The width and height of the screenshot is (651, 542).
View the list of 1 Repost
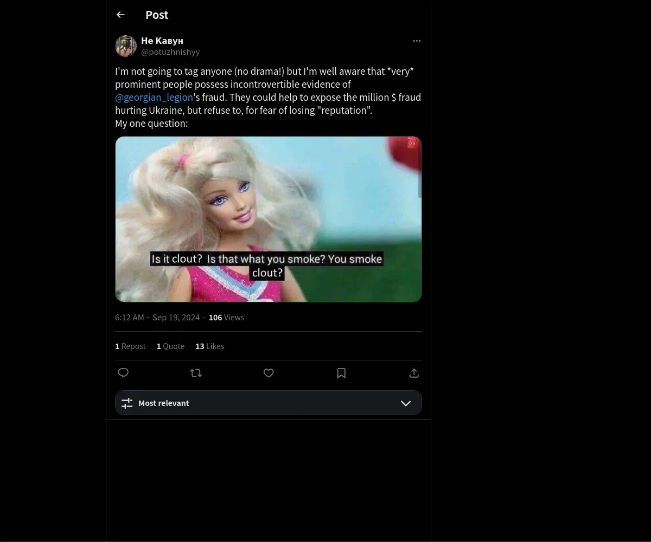click(x=130, y=346)
